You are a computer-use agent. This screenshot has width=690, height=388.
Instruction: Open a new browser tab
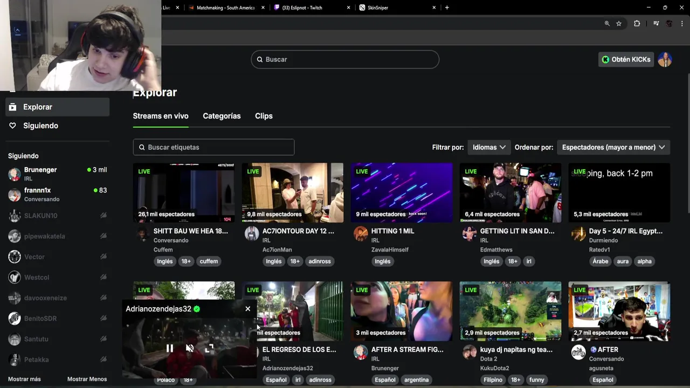click(x=447, y=8)
